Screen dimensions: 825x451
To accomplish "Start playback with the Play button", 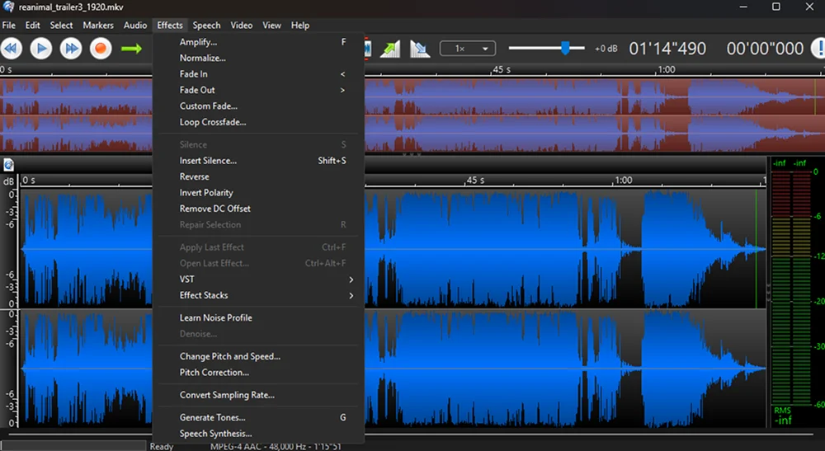I will coord(41,49).
